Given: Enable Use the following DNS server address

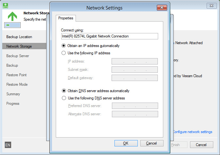Looking at the screenshot, I should 64,98.
